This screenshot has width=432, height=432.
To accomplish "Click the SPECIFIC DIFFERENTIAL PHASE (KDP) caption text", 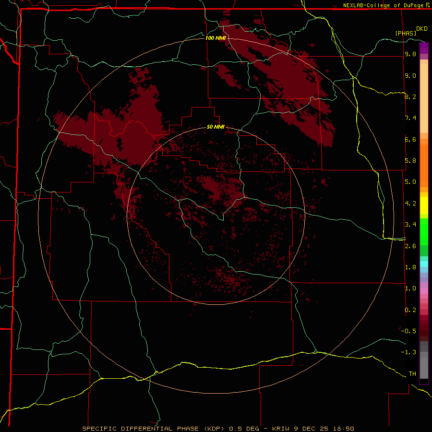I will click(x=154, y=429).
